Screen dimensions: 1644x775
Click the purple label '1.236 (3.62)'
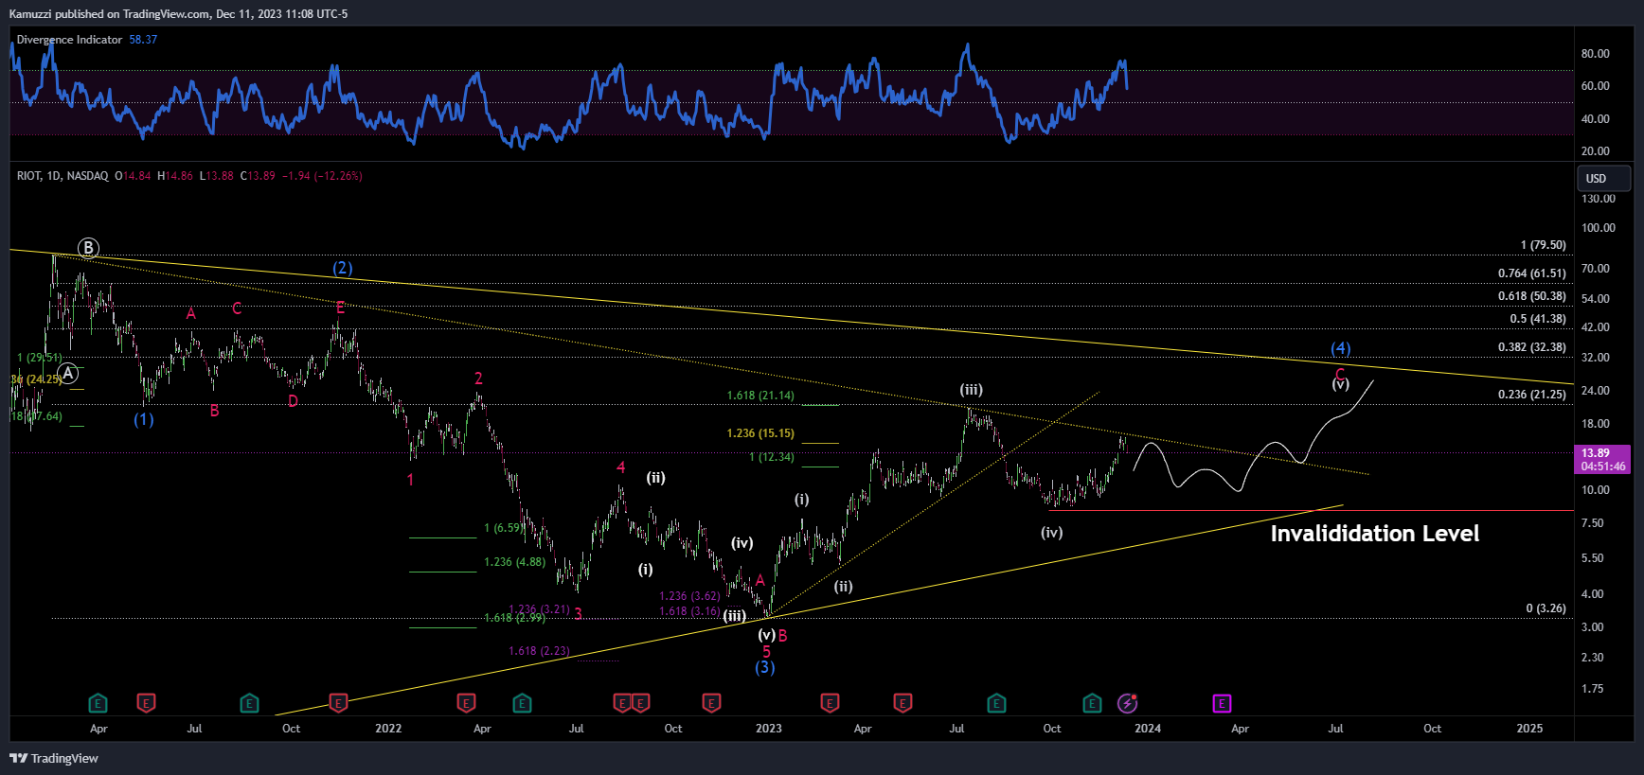[x=689, y=596]
